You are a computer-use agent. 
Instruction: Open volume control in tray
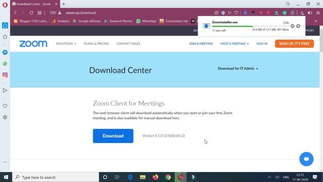277,177
